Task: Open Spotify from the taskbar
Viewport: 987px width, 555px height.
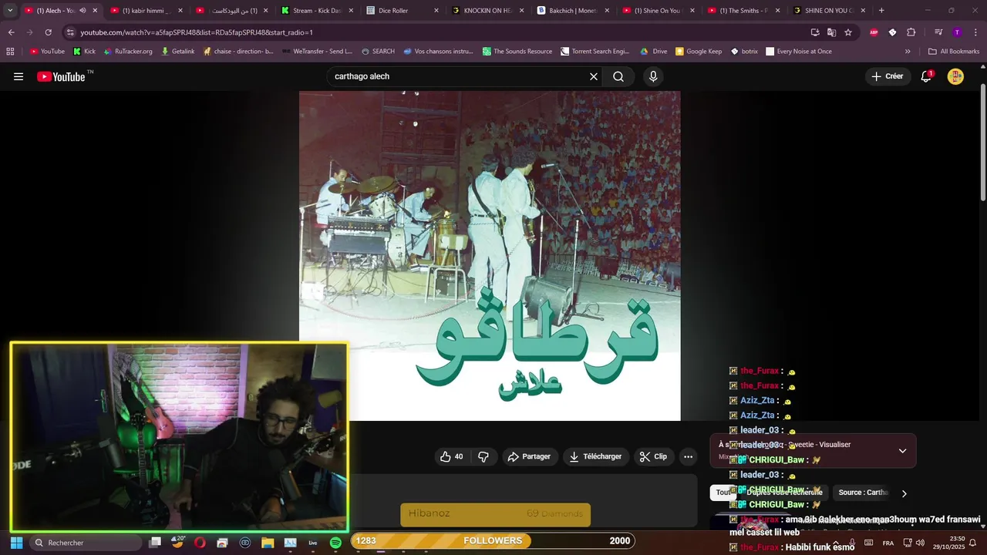Action: (x=335, y=543)
